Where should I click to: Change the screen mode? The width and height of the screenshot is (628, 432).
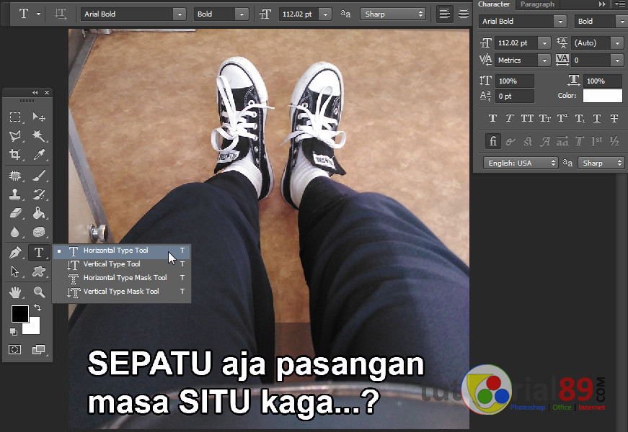pyautogui.click(x=38, y=350)
